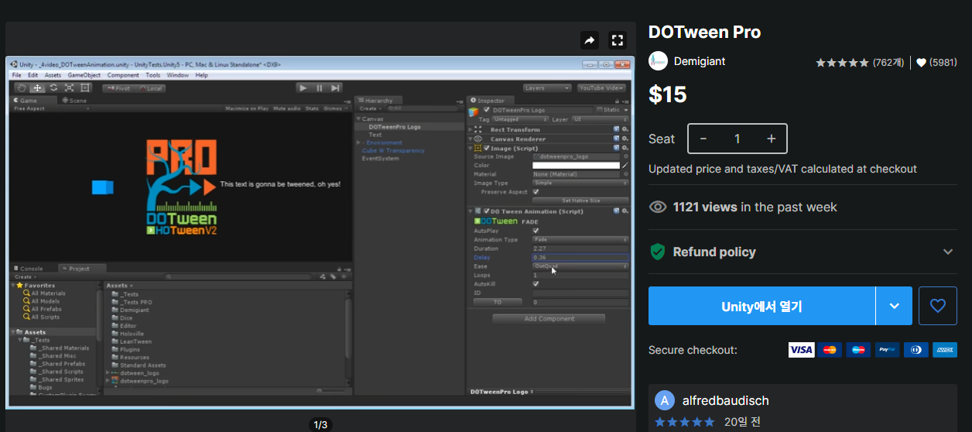Viewport: 972px width, 432px height.
Task: Click the Add Component button in the Inspector
Action: pyautogui.click(x=549, y=319)
